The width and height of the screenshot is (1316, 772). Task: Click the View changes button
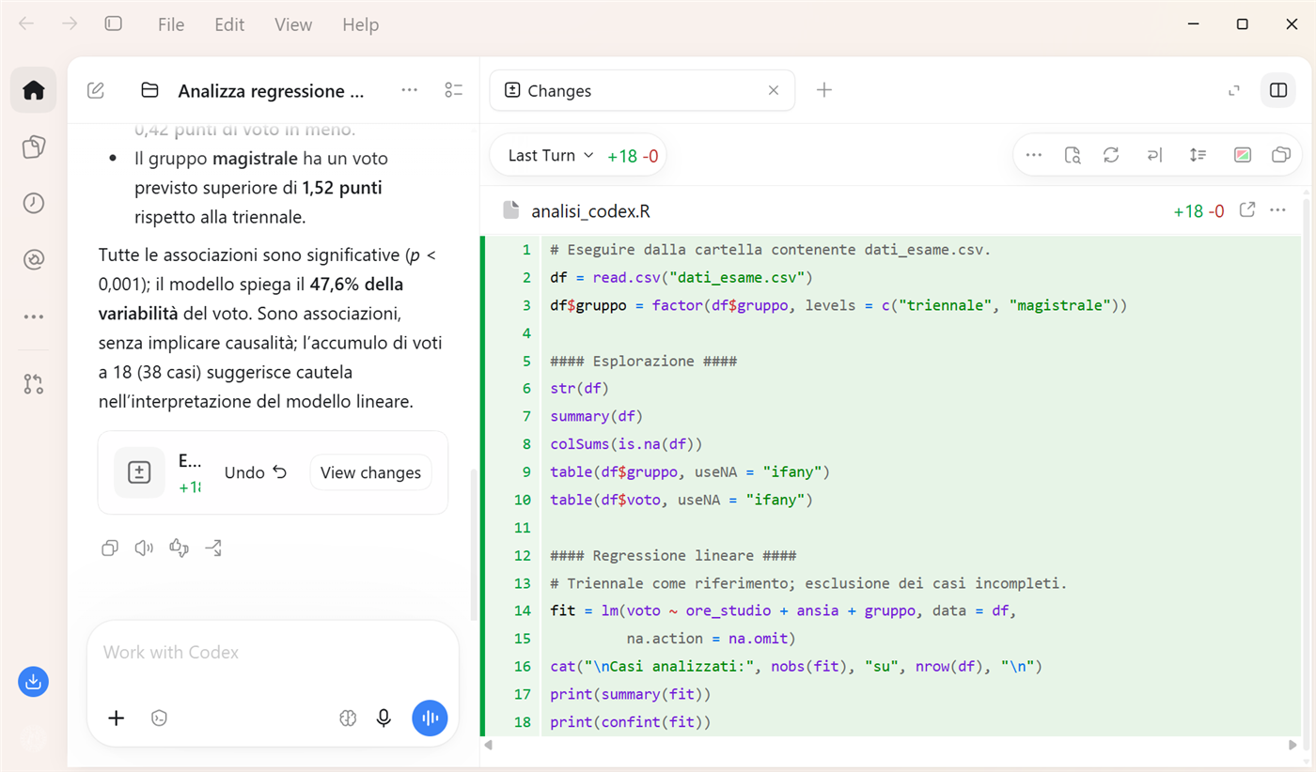pos(370,472)
